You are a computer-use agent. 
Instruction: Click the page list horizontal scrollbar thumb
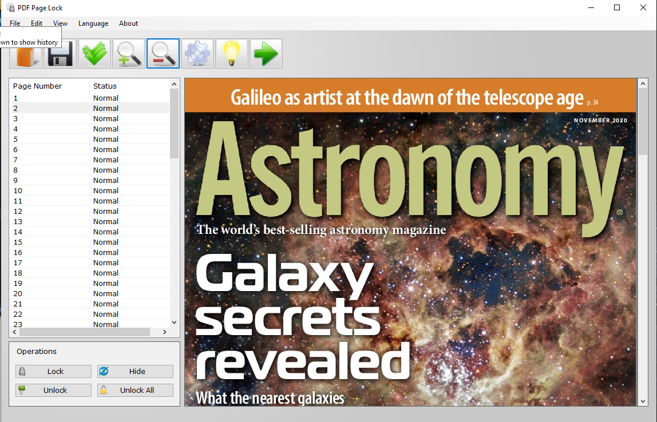[x=85, y=332]
